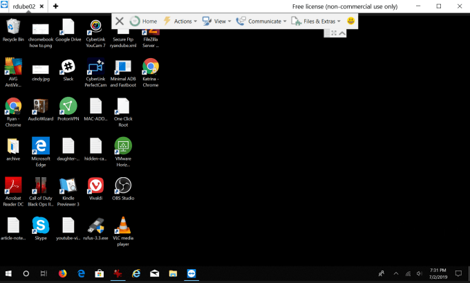Select the rdube02 session tab

[x=24, y=6]
